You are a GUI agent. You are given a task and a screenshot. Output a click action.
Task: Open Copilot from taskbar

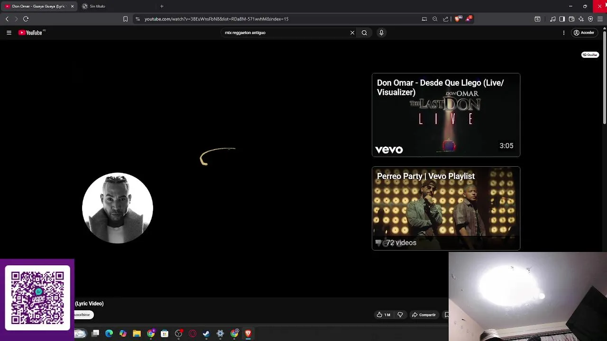pos(123,334)
